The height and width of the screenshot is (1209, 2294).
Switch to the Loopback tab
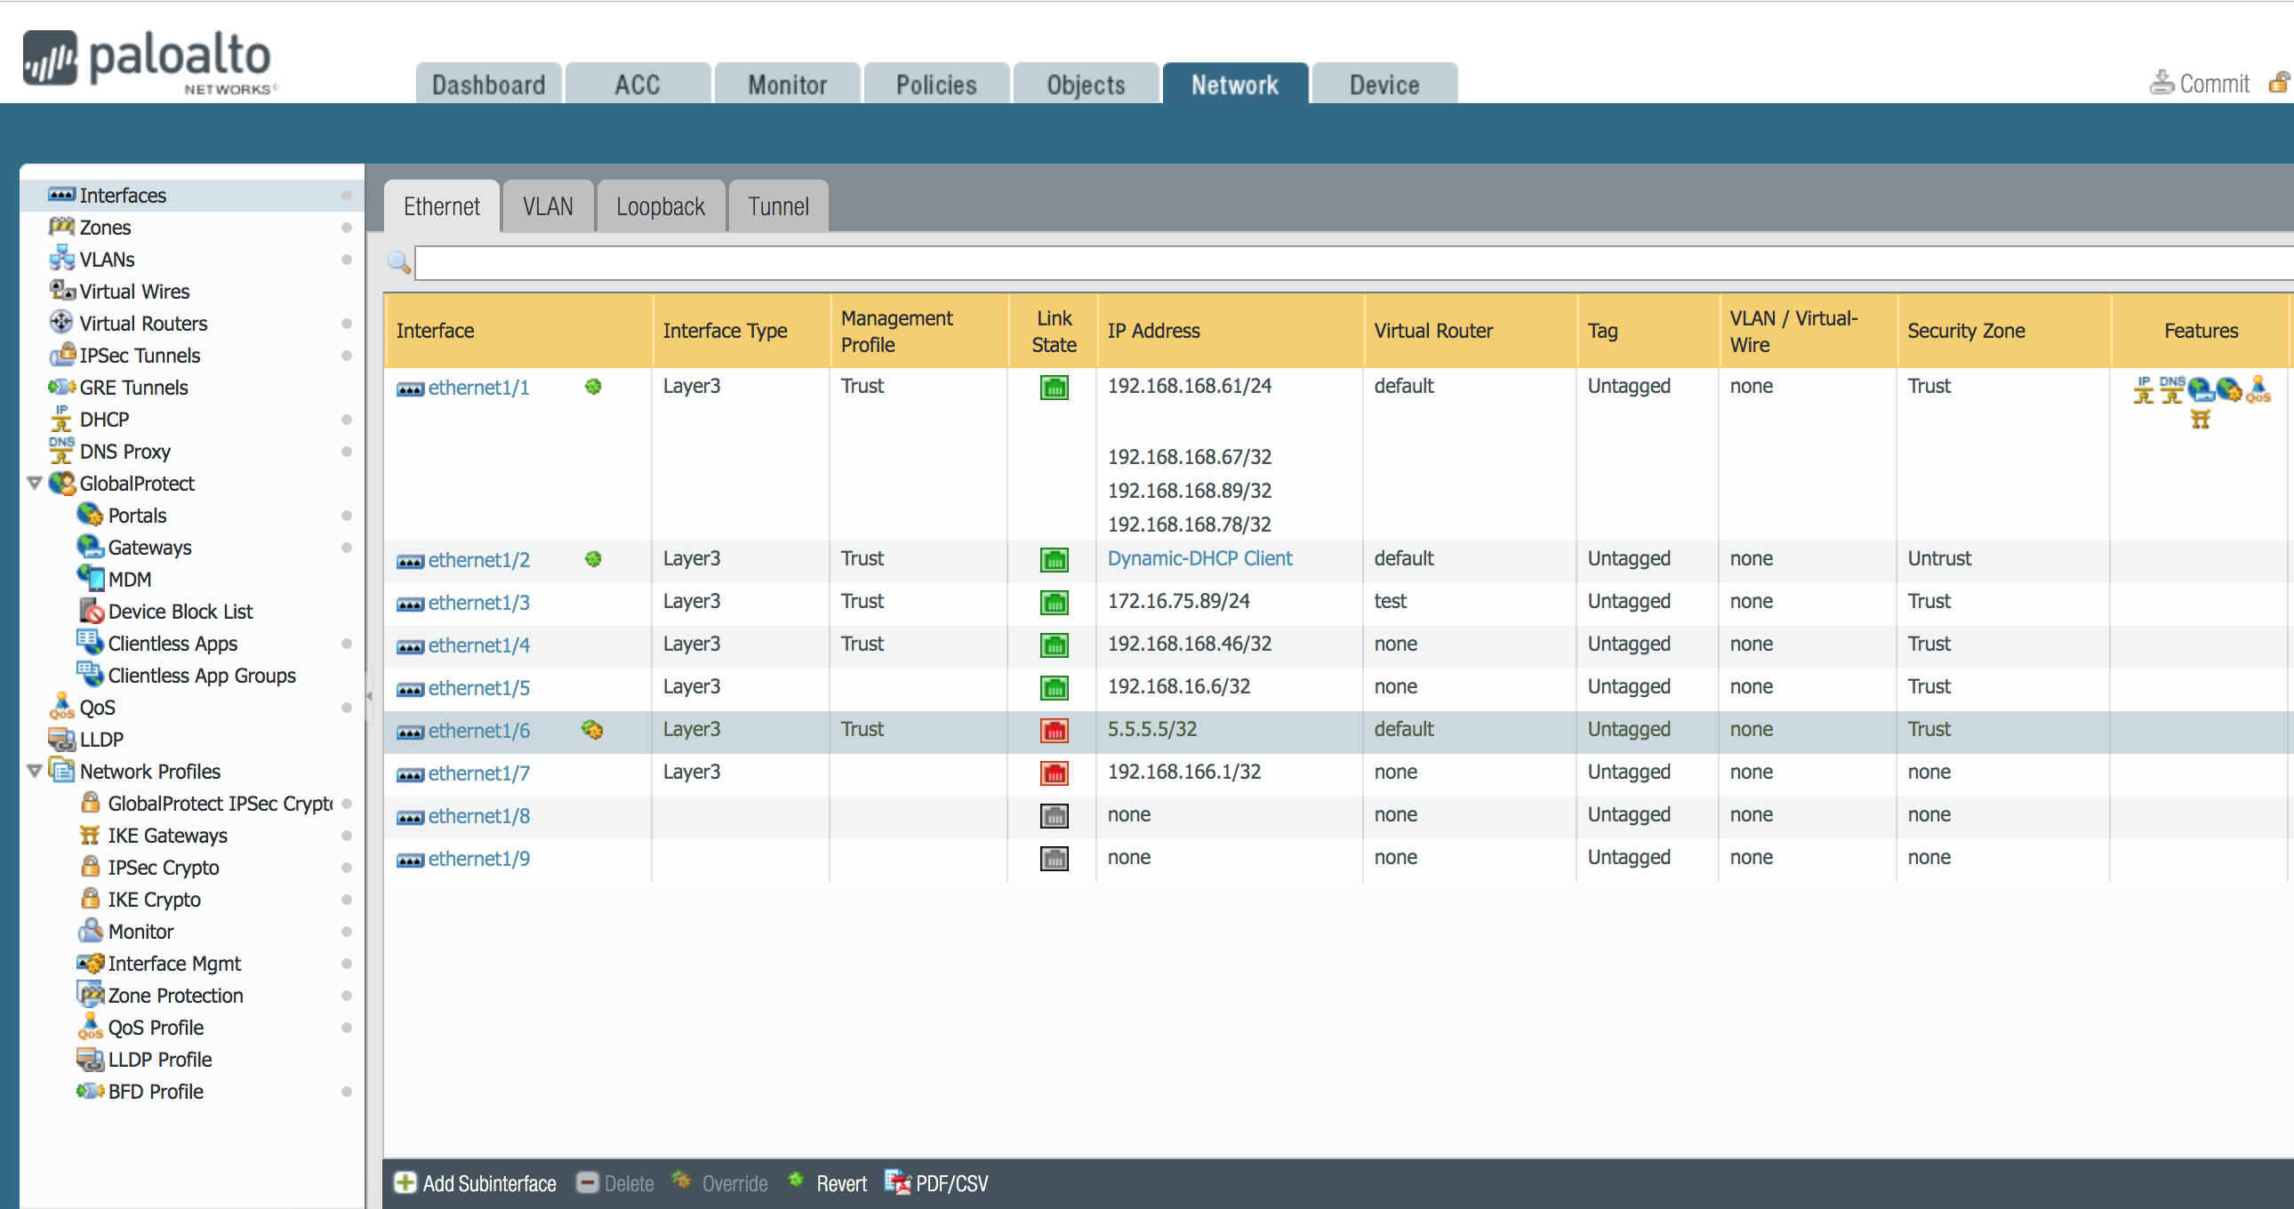(660, 206)
